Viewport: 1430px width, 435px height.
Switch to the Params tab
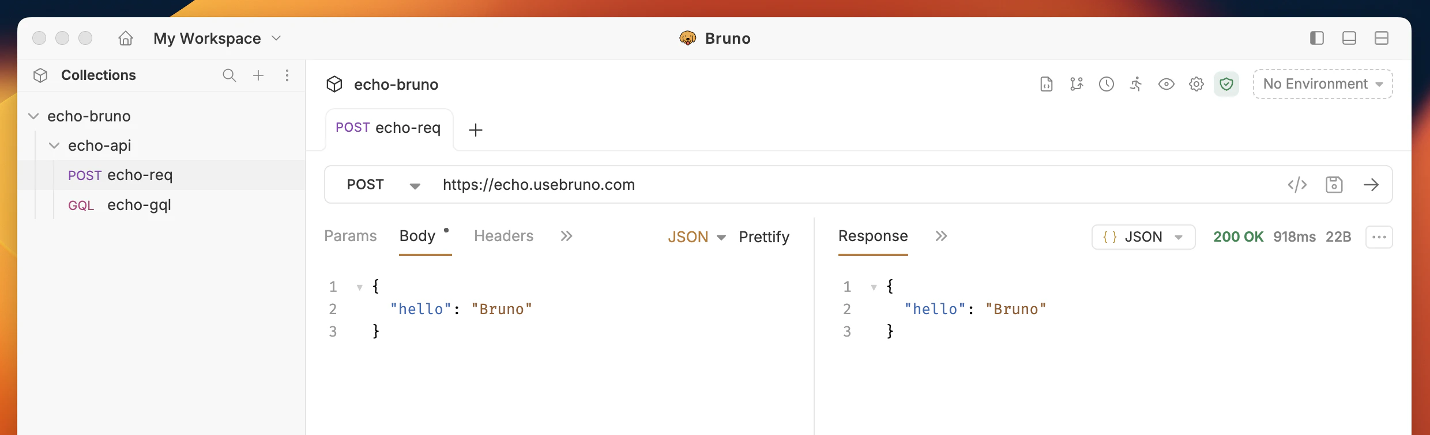point(350,236)
